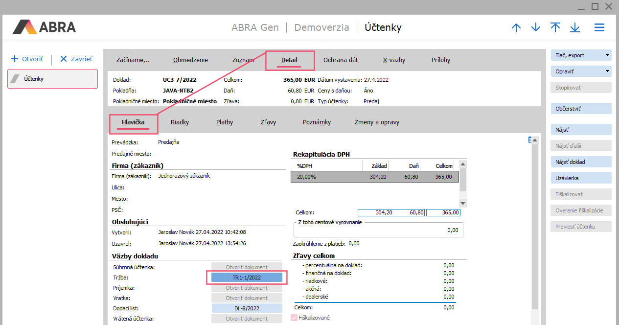Open the hamburger main menu

point(599,27)
